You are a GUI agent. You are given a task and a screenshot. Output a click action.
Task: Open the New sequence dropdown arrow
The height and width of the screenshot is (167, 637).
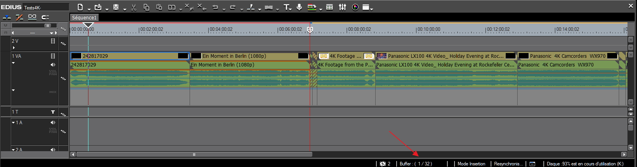[x=89, y=9]
